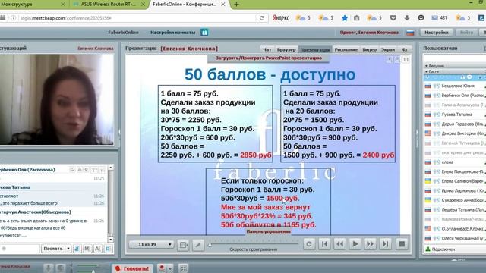Open the dropdown arrow beside Послать button
Screen dimensions: 486x273
pyautogui.click(x=68, y=249)
